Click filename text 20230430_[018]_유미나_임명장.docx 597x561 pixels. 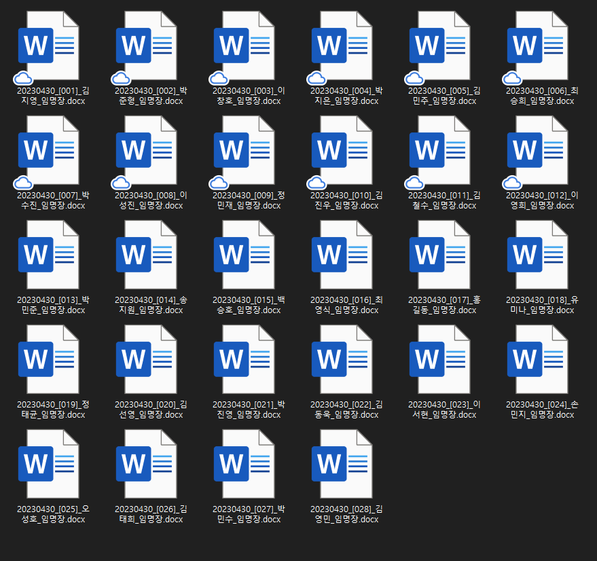click(x=542, y=305)
